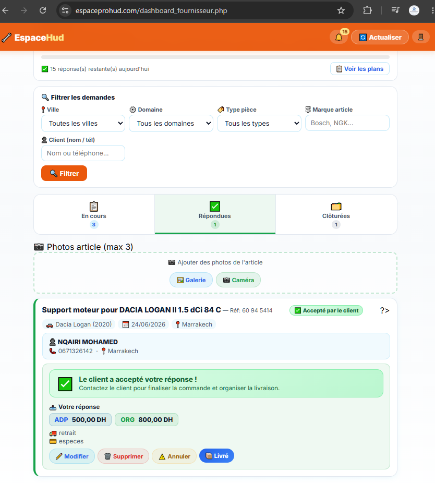The height and width of the screenshot is (483, 435).
Task: Click the orange Filtrer button
Action: [64, 173]
